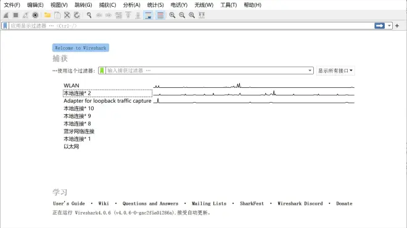Open a capture file with the folder icon
The width and height of the screenshot is (407, 228).
[x=47, y=15]
